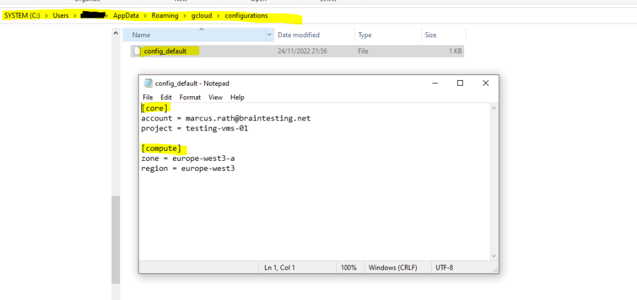This screenshot has height=300, width=637.
Task: Click the Notepad icon in the title bar
Action: tap(148, 83)
